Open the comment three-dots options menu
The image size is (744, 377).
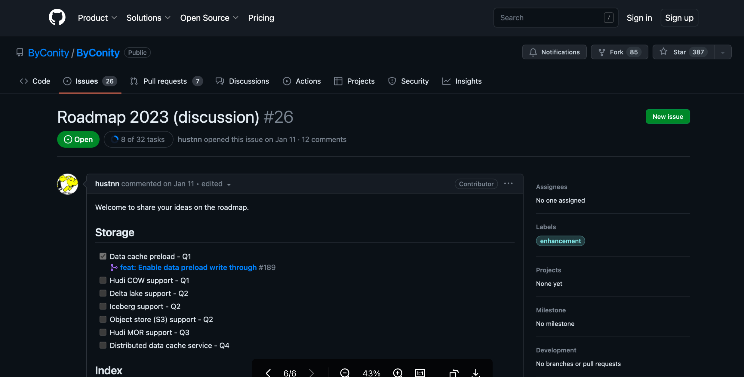[508, 184]
